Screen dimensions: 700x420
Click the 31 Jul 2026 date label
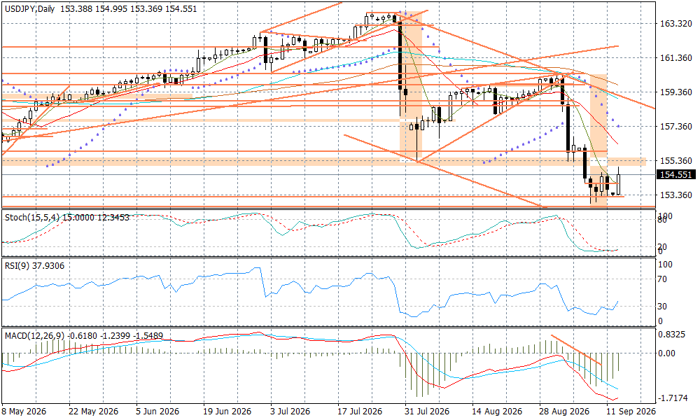tap(427, 411)
